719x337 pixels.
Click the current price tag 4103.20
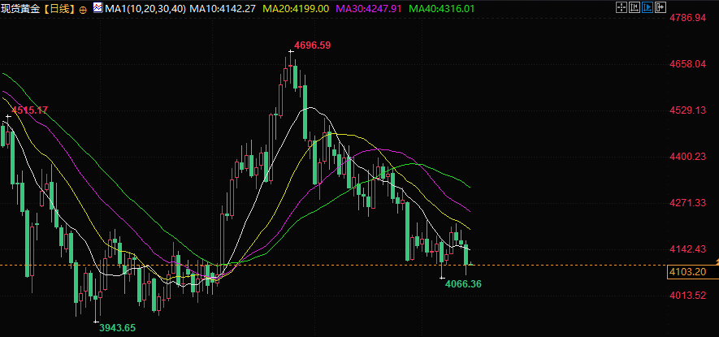(692, 272)
